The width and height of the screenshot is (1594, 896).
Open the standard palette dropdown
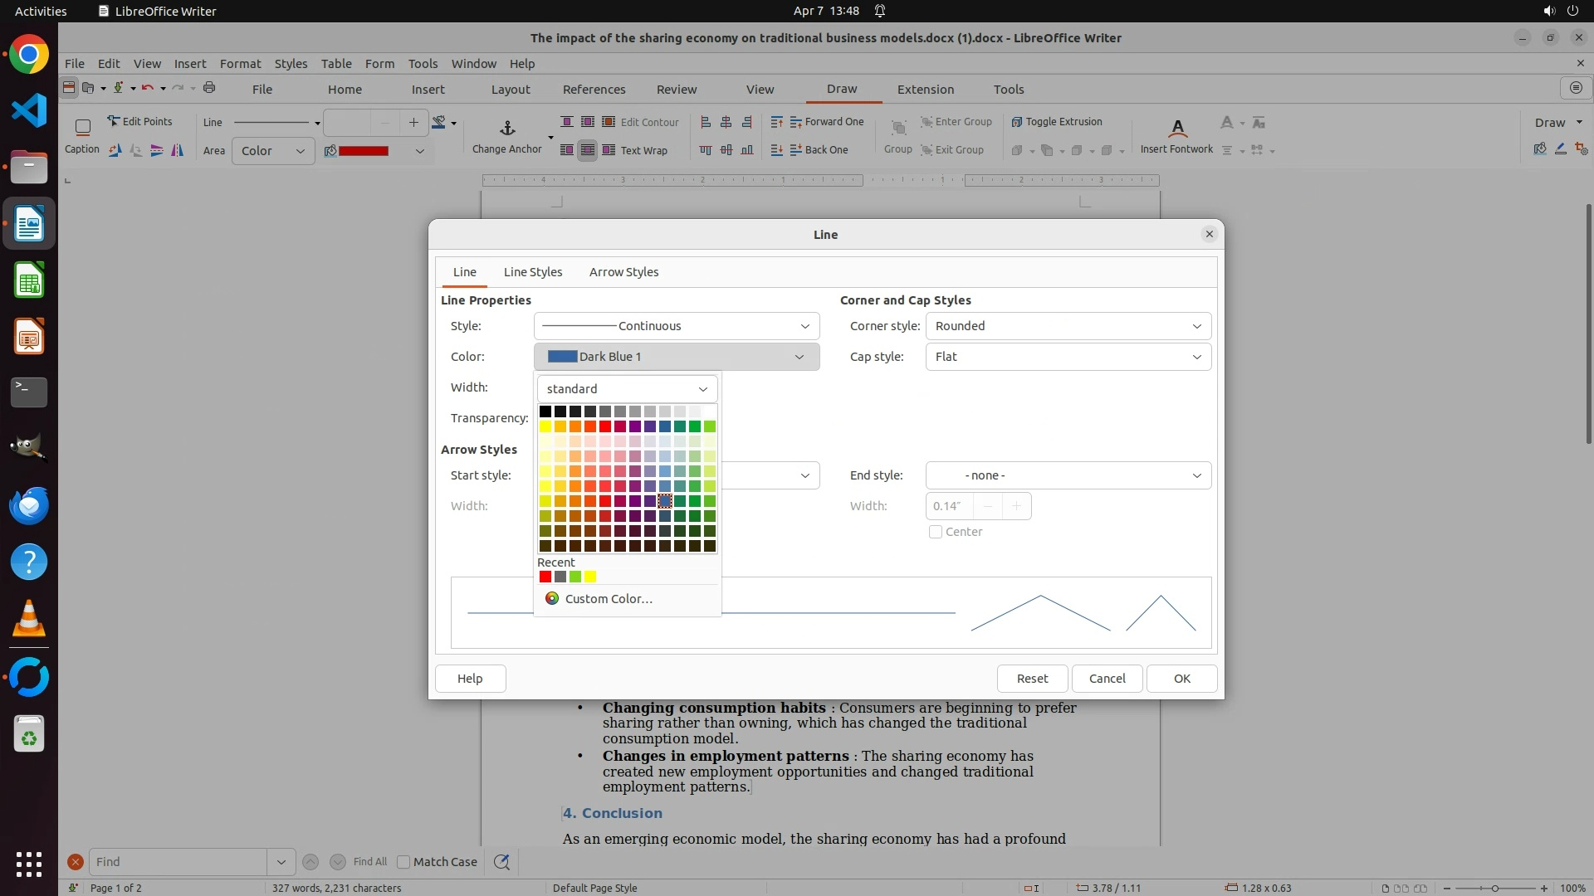click(627, 389)
